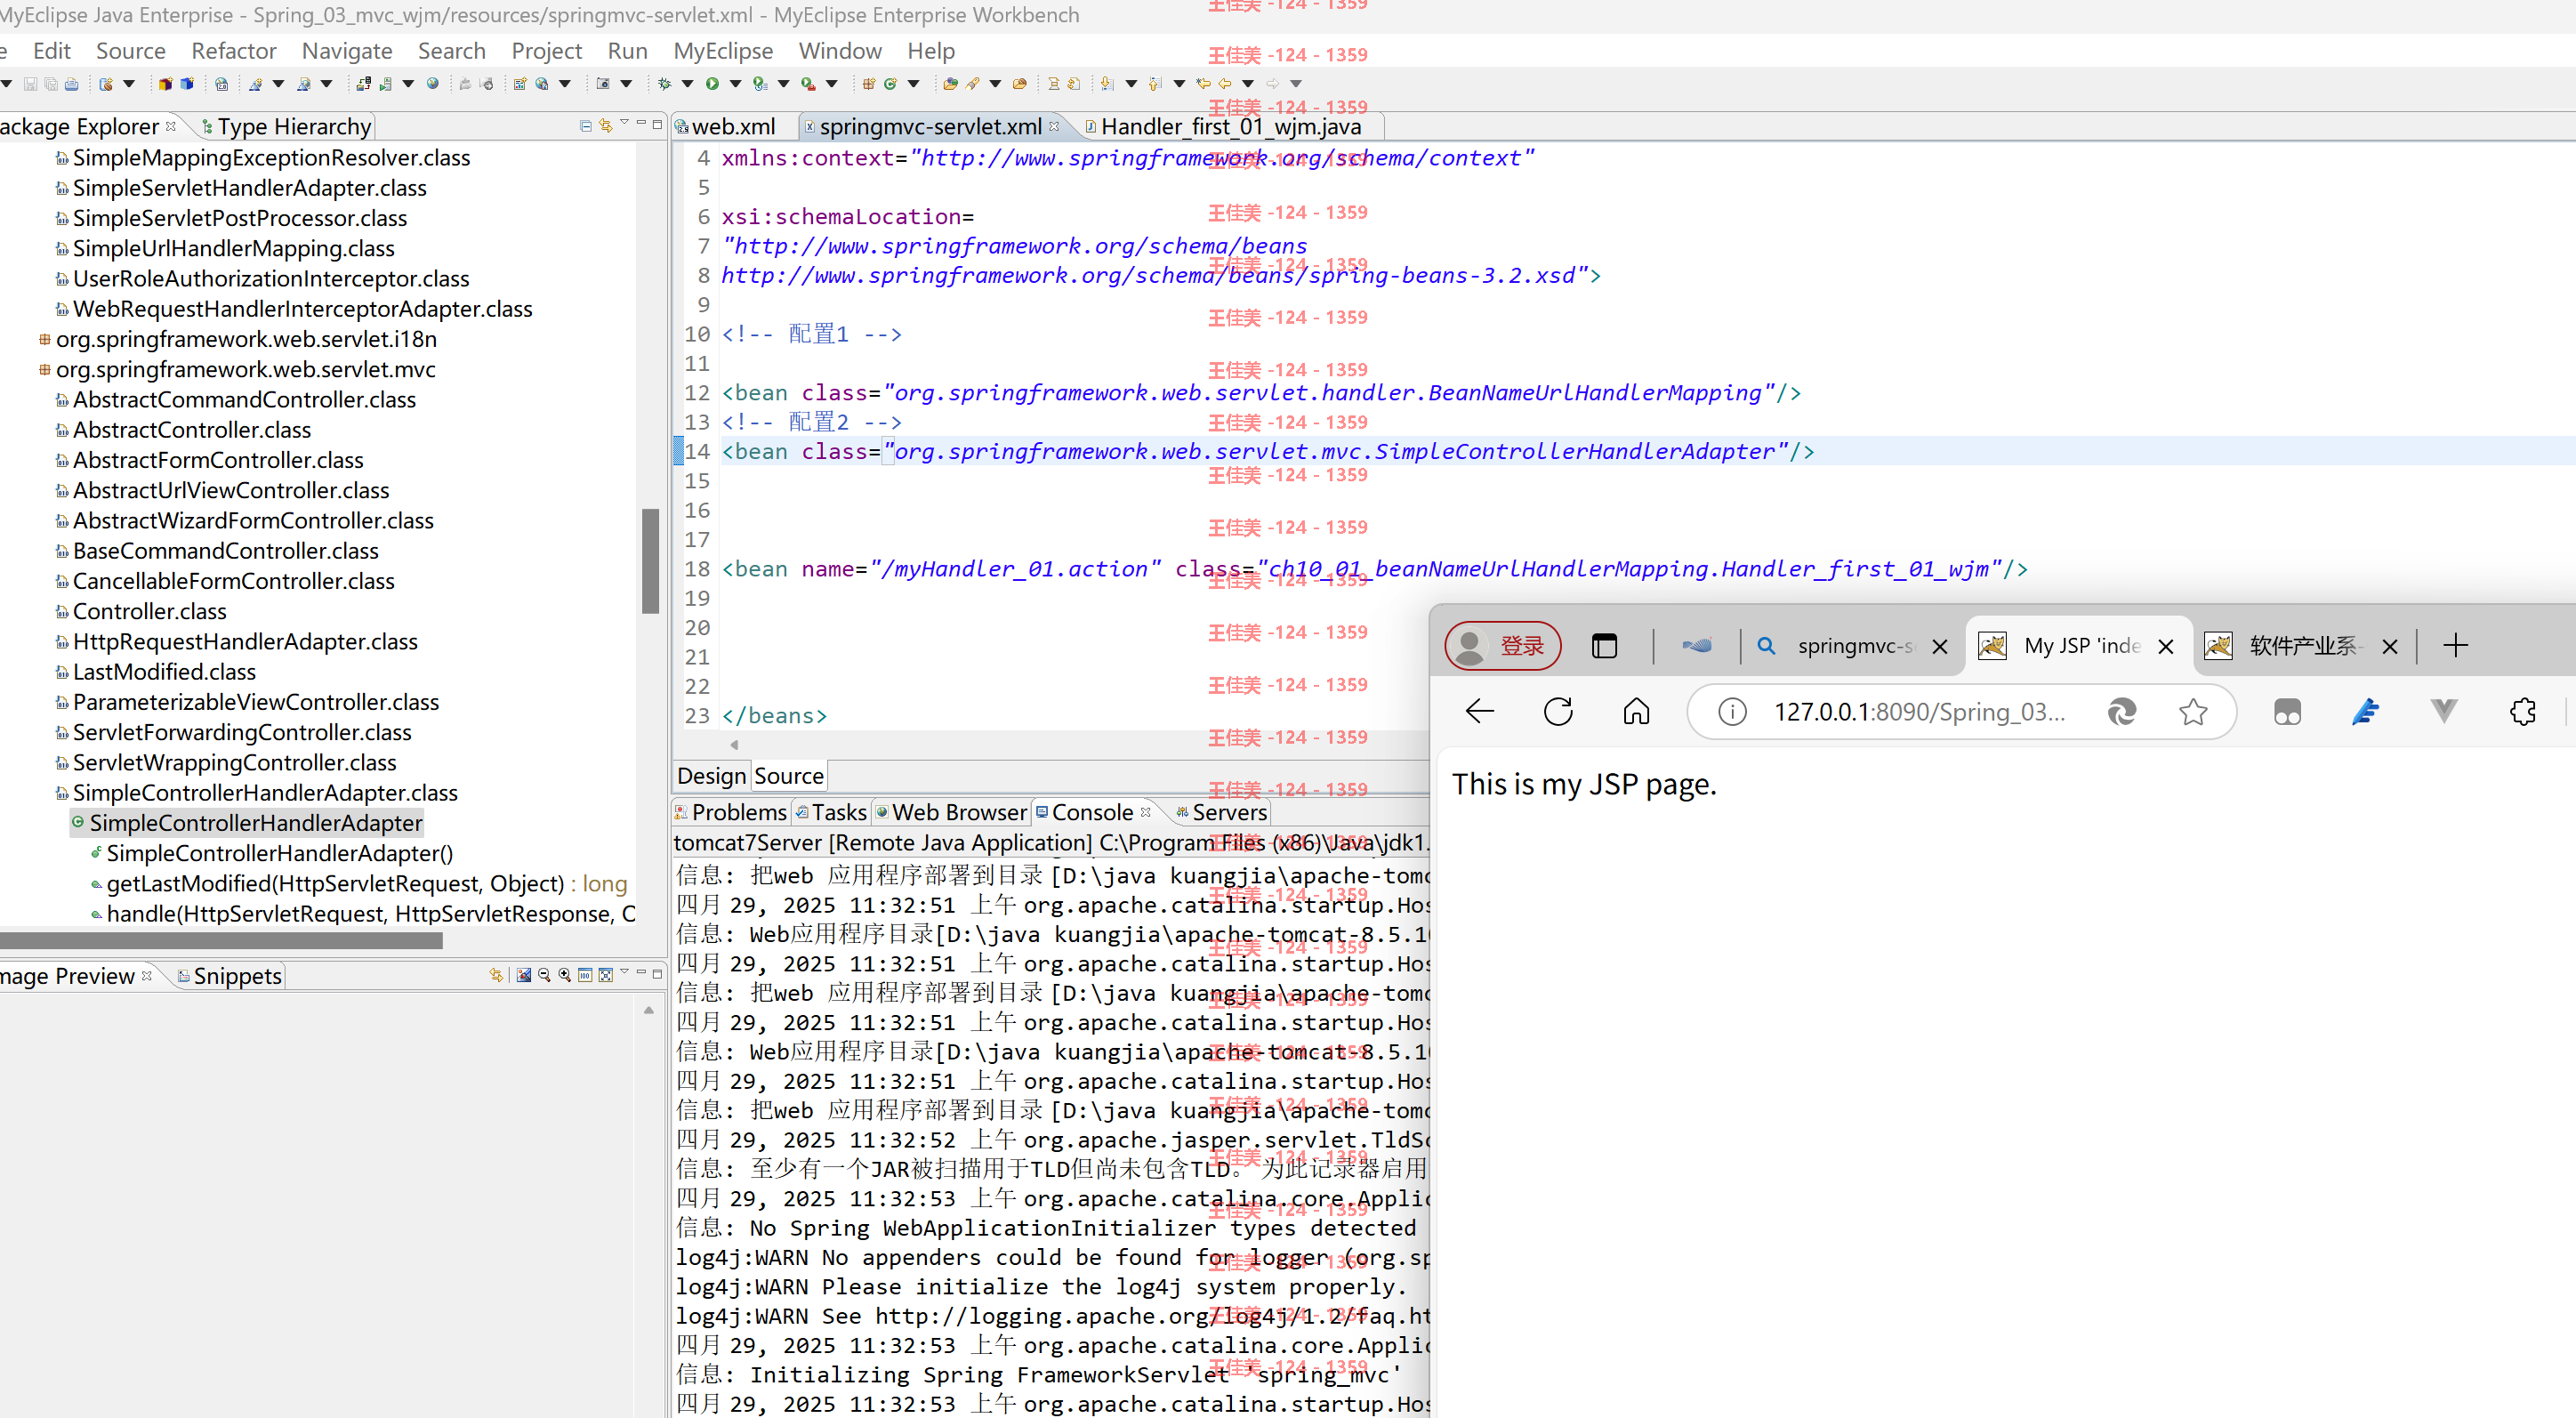Close springmvc-servlet.xml editor tab
Viewport: 2576px width, 1418px height.
coord(1054,126)
